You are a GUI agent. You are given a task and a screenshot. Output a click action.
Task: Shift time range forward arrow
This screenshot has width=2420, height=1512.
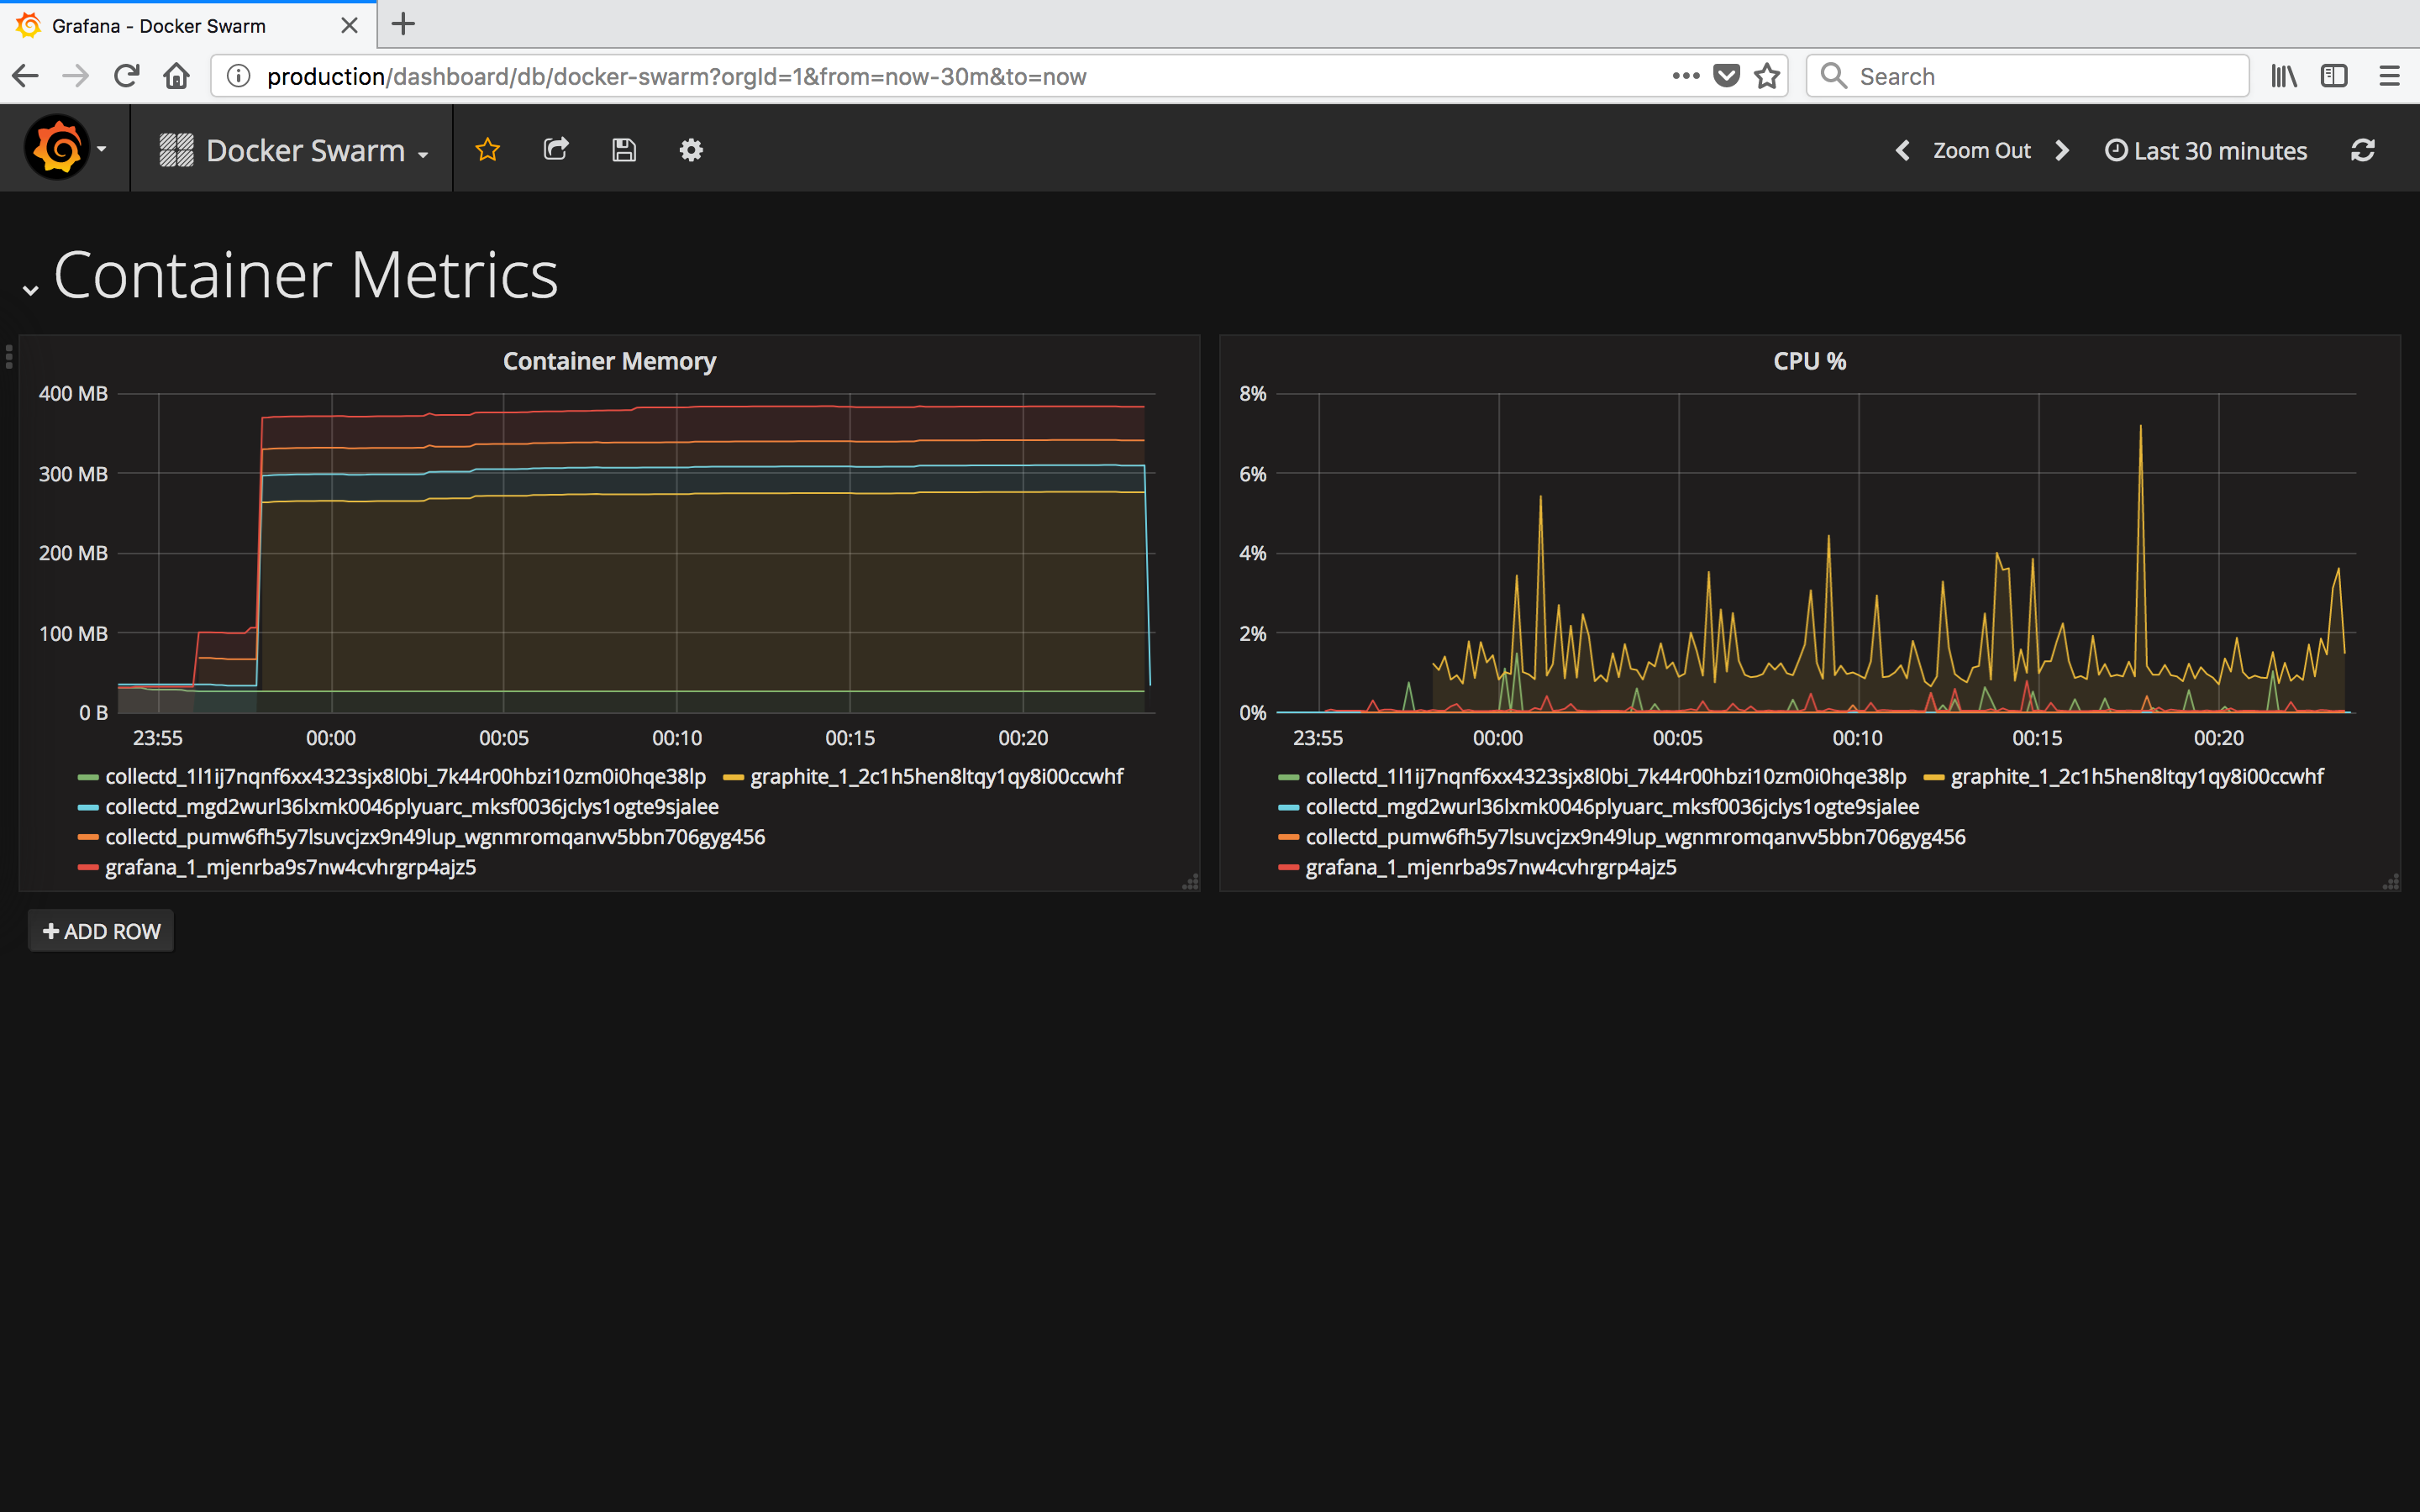(x=2062, y=150)
